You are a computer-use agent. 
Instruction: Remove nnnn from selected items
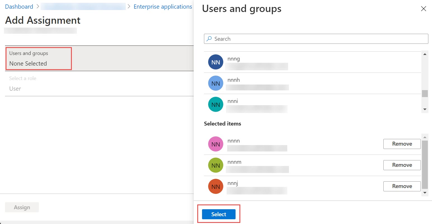[x=402, y=144]
